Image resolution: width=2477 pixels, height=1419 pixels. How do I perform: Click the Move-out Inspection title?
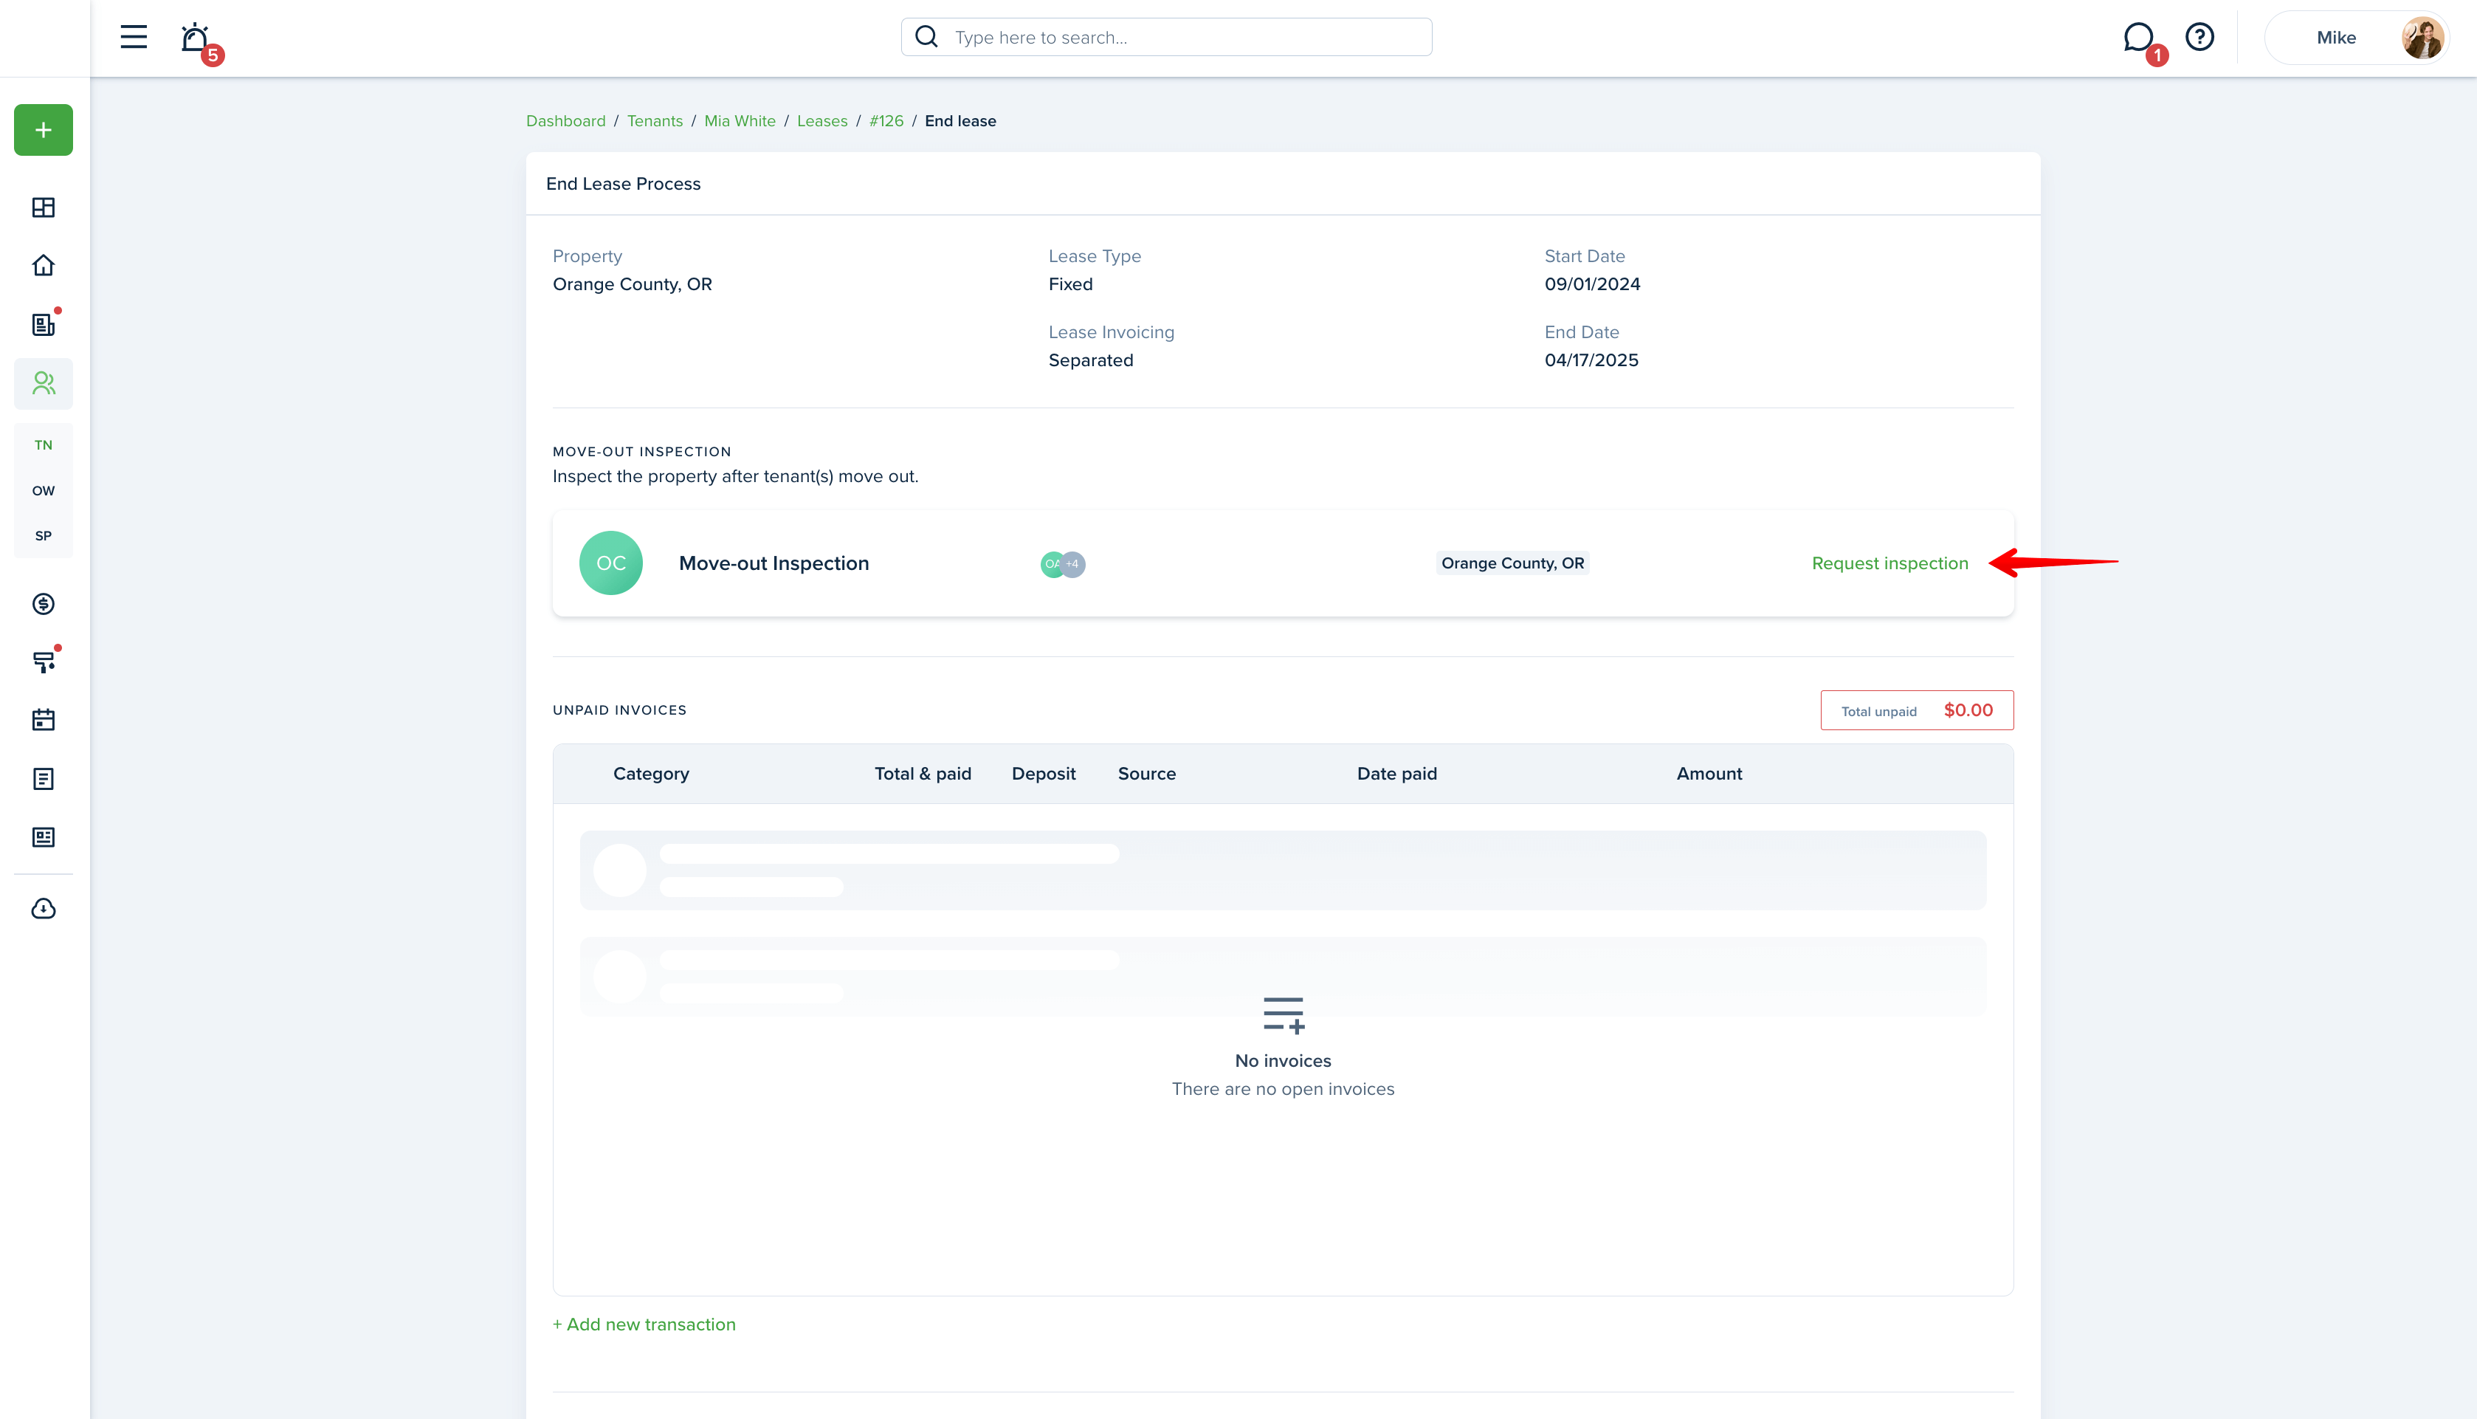pos(774,563)
